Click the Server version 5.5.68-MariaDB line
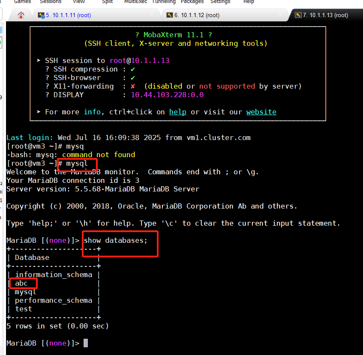The height and width of the screenshot is (355, 363). click(x=103, y=189)
